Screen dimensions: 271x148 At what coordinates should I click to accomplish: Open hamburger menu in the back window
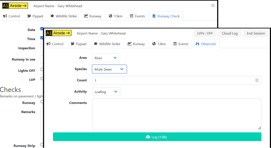tap(213, 6)
